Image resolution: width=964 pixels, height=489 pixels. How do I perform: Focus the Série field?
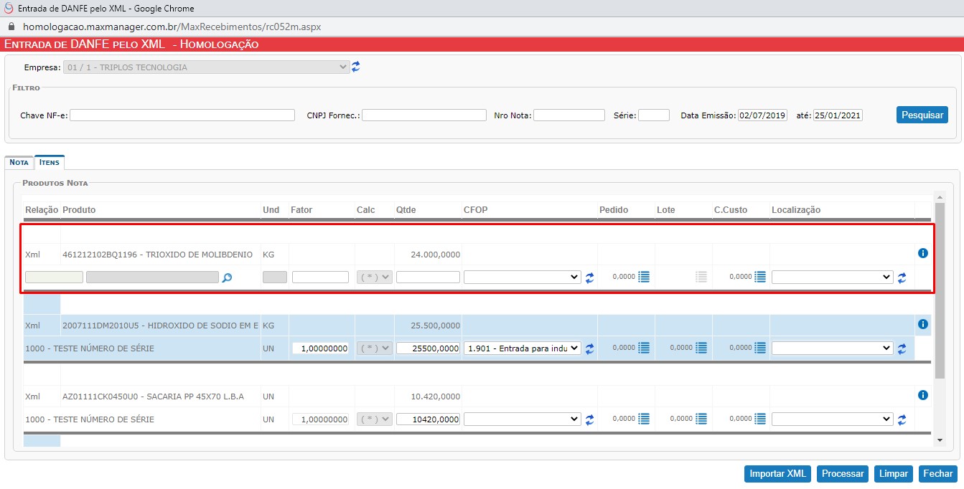(x=654, y=115)
